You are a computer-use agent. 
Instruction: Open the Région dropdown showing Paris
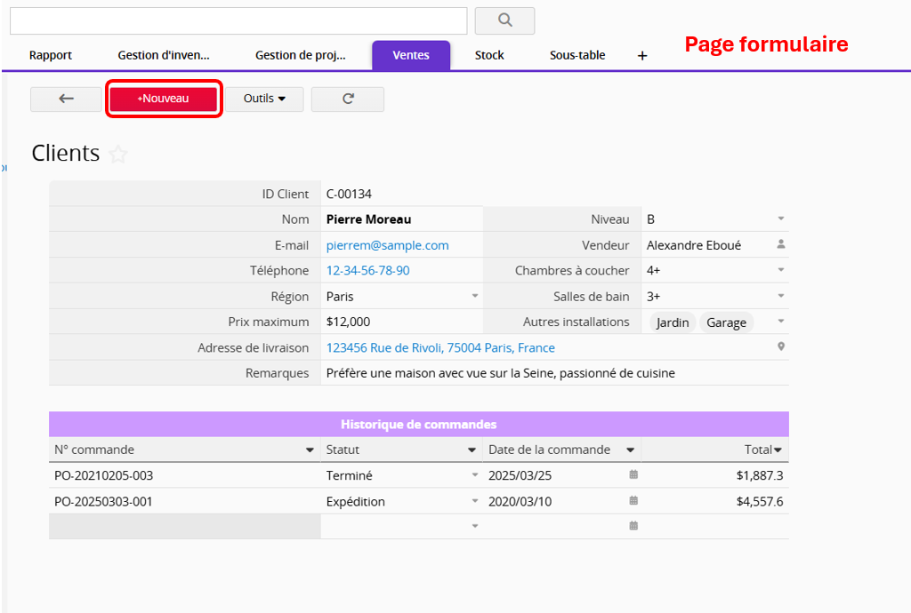[474, 296]
